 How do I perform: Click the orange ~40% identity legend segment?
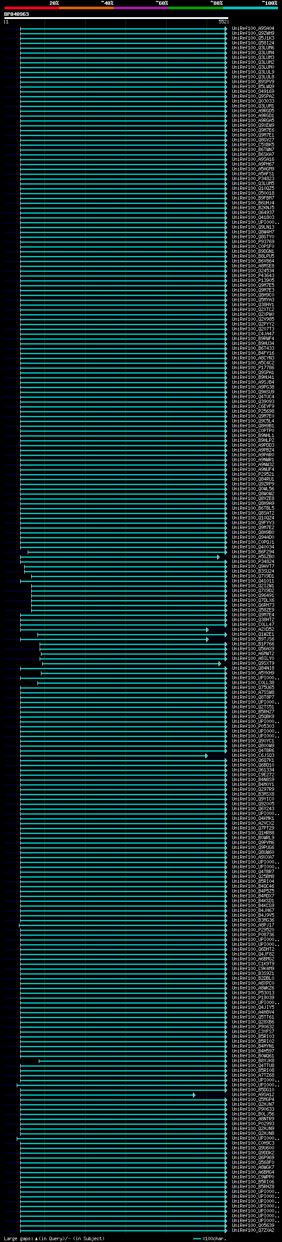87,8
